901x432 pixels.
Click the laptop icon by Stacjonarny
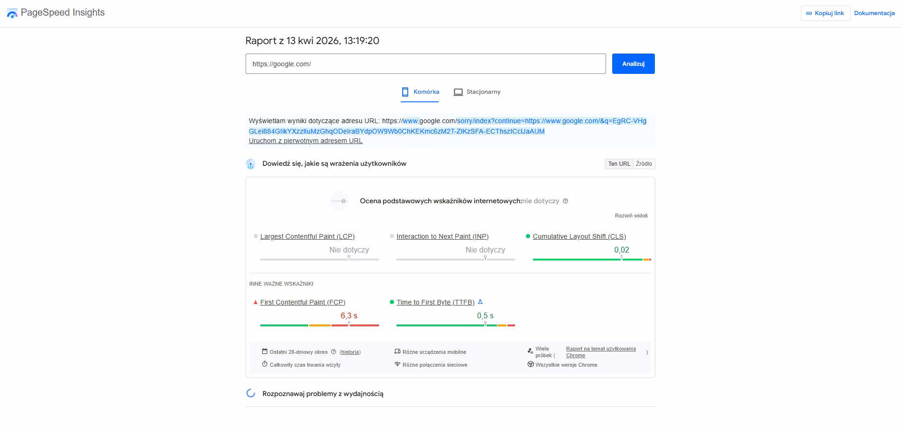point(458,92)
